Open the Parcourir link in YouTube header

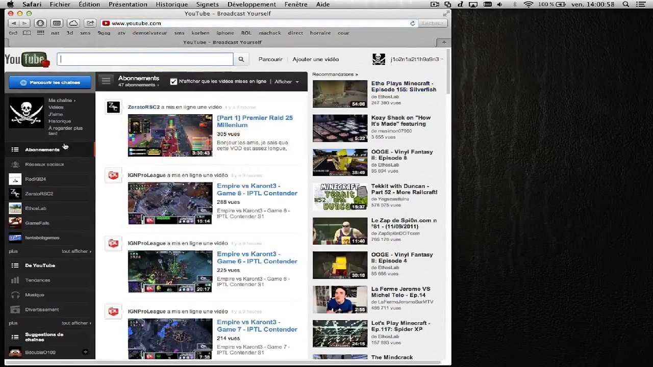[x=270, y=59]
